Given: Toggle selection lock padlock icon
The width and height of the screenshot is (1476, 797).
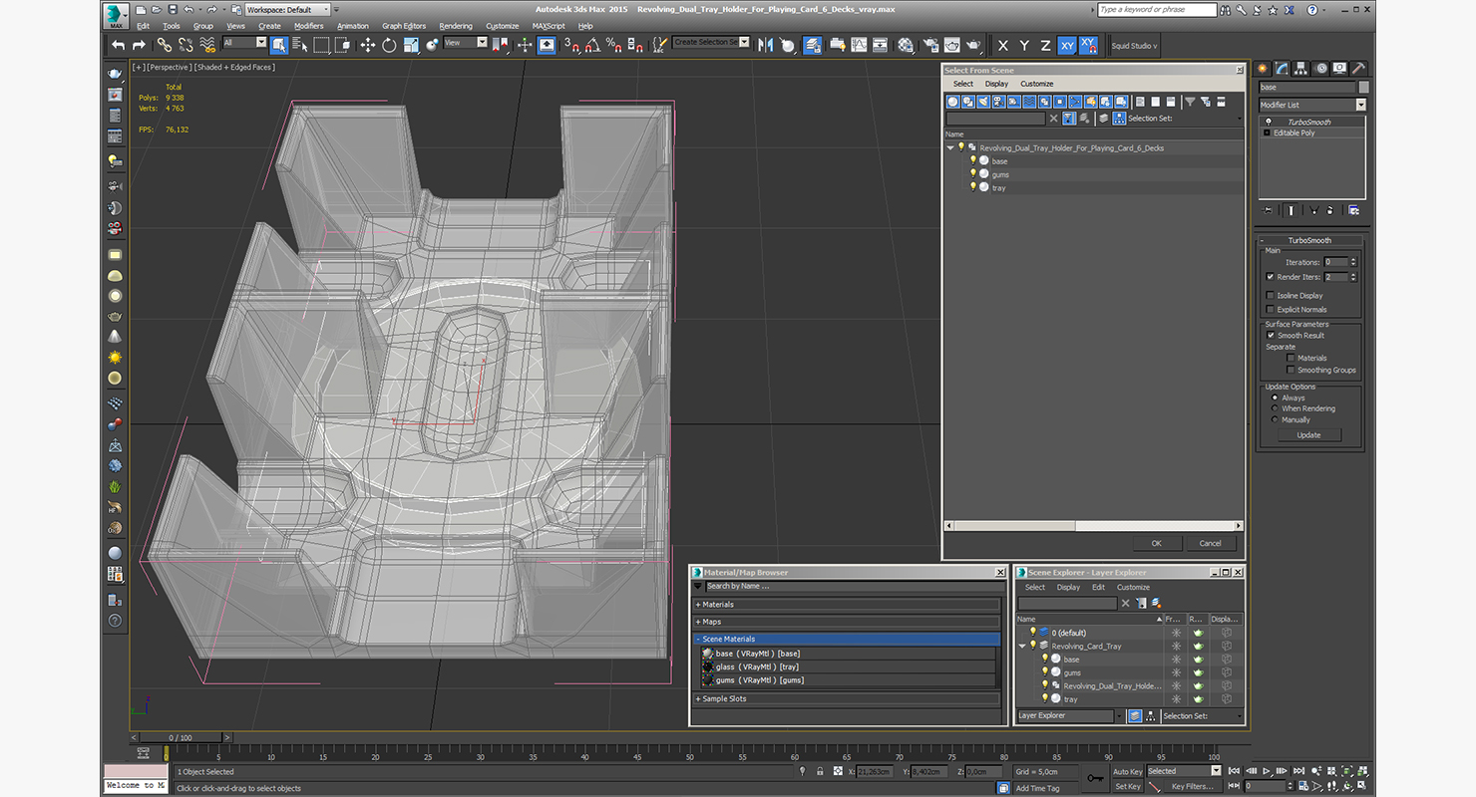Looking at the screenshot, I should pyautogui.click(x=820, y=771).
